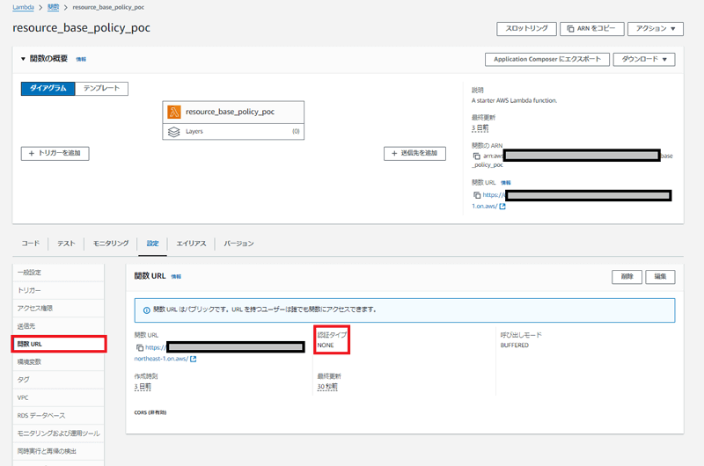Click the Lambda icon in the diagram box
The height and width of the screenshot is (466, 704).
[174, 112]
